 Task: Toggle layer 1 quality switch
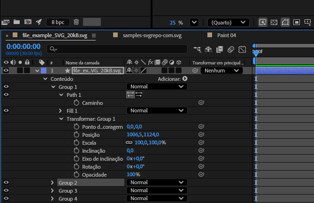click(x=143, y=70)
